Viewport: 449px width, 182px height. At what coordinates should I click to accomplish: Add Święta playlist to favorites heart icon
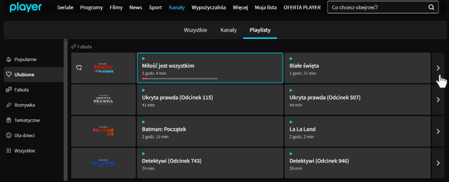tap(79, 68)
